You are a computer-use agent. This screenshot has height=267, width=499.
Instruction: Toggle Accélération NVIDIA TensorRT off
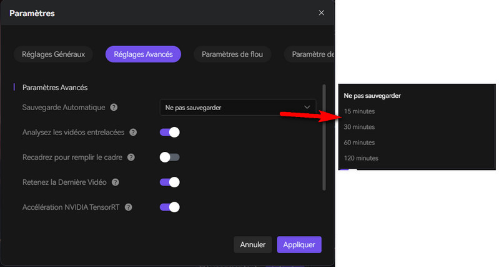[x=170, y=207]
